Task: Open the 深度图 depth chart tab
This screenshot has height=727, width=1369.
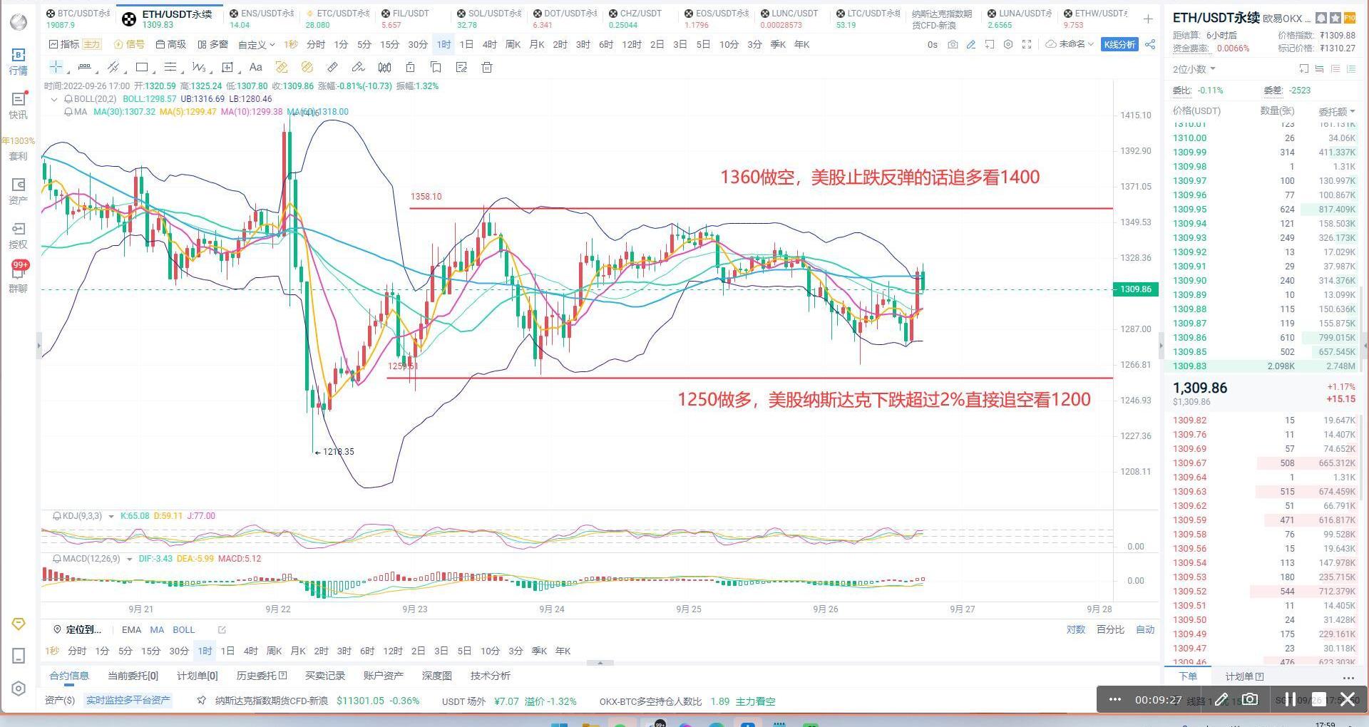Action: click(x=437, y=676)
